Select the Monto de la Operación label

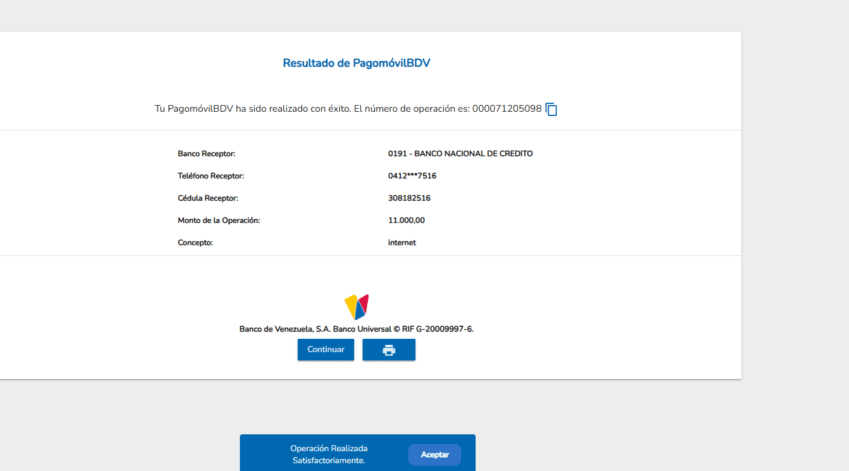(218, 220)
